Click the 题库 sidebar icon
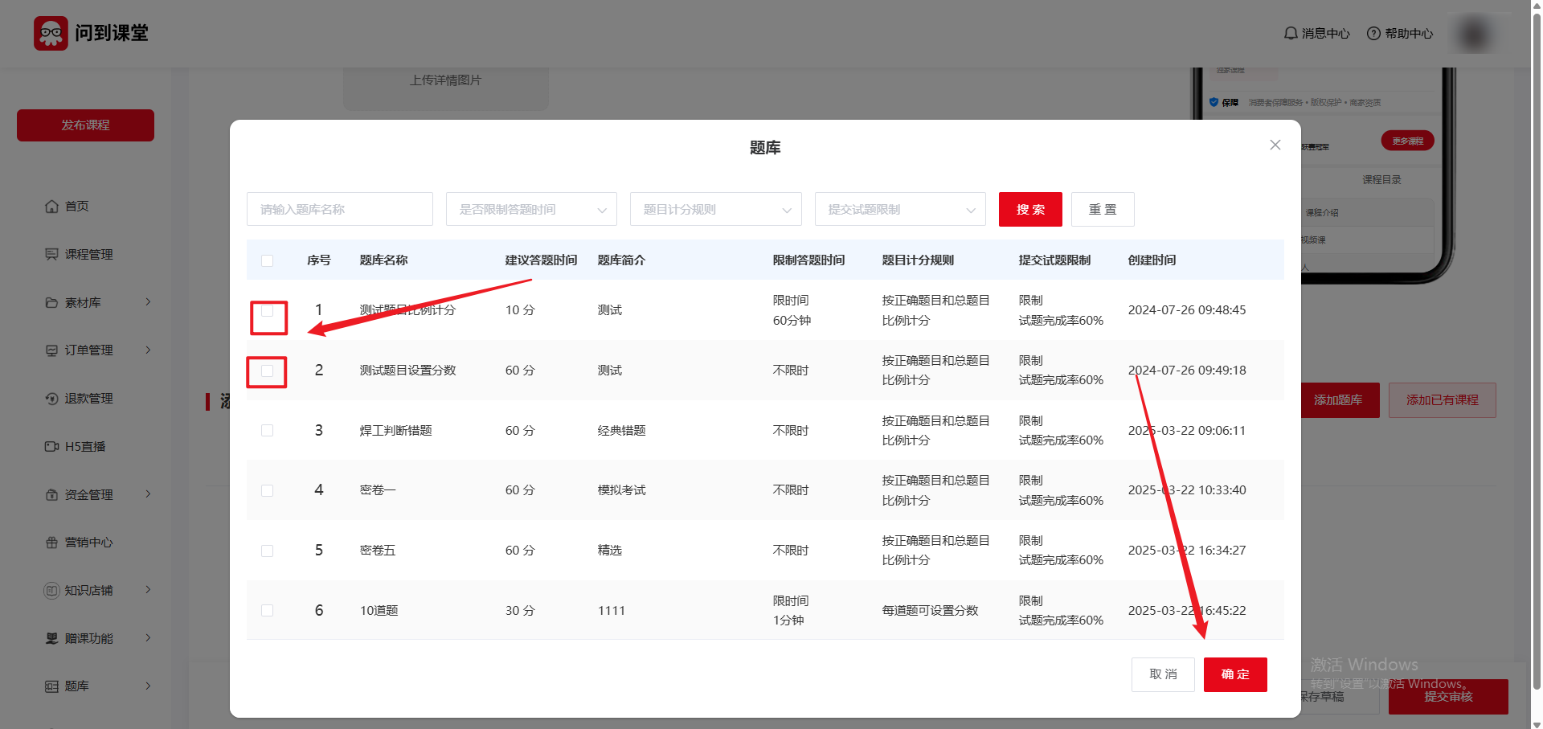This screenshot has width=1543, height=729. [x=51, y=686]
